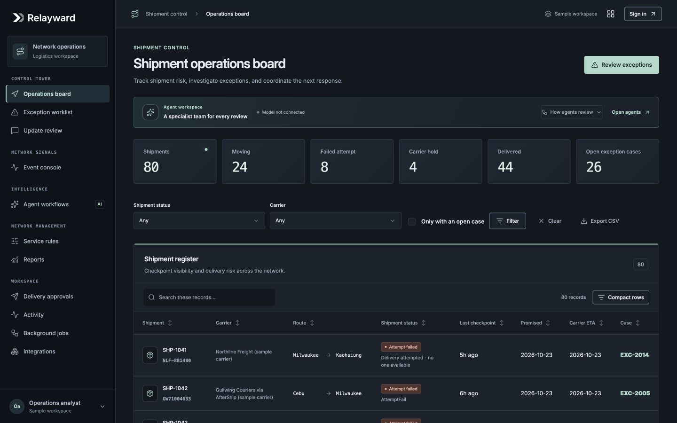Click the Relayward logo icon
The width and height of the screenshot is (677, 423).
pyautogui.click(x=18, y=18)
